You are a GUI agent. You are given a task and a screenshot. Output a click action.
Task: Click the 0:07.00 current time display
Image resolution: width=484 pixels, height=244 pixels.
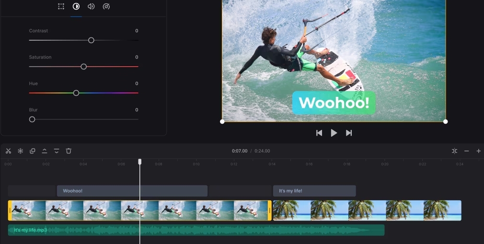click(x=240, y=151)
